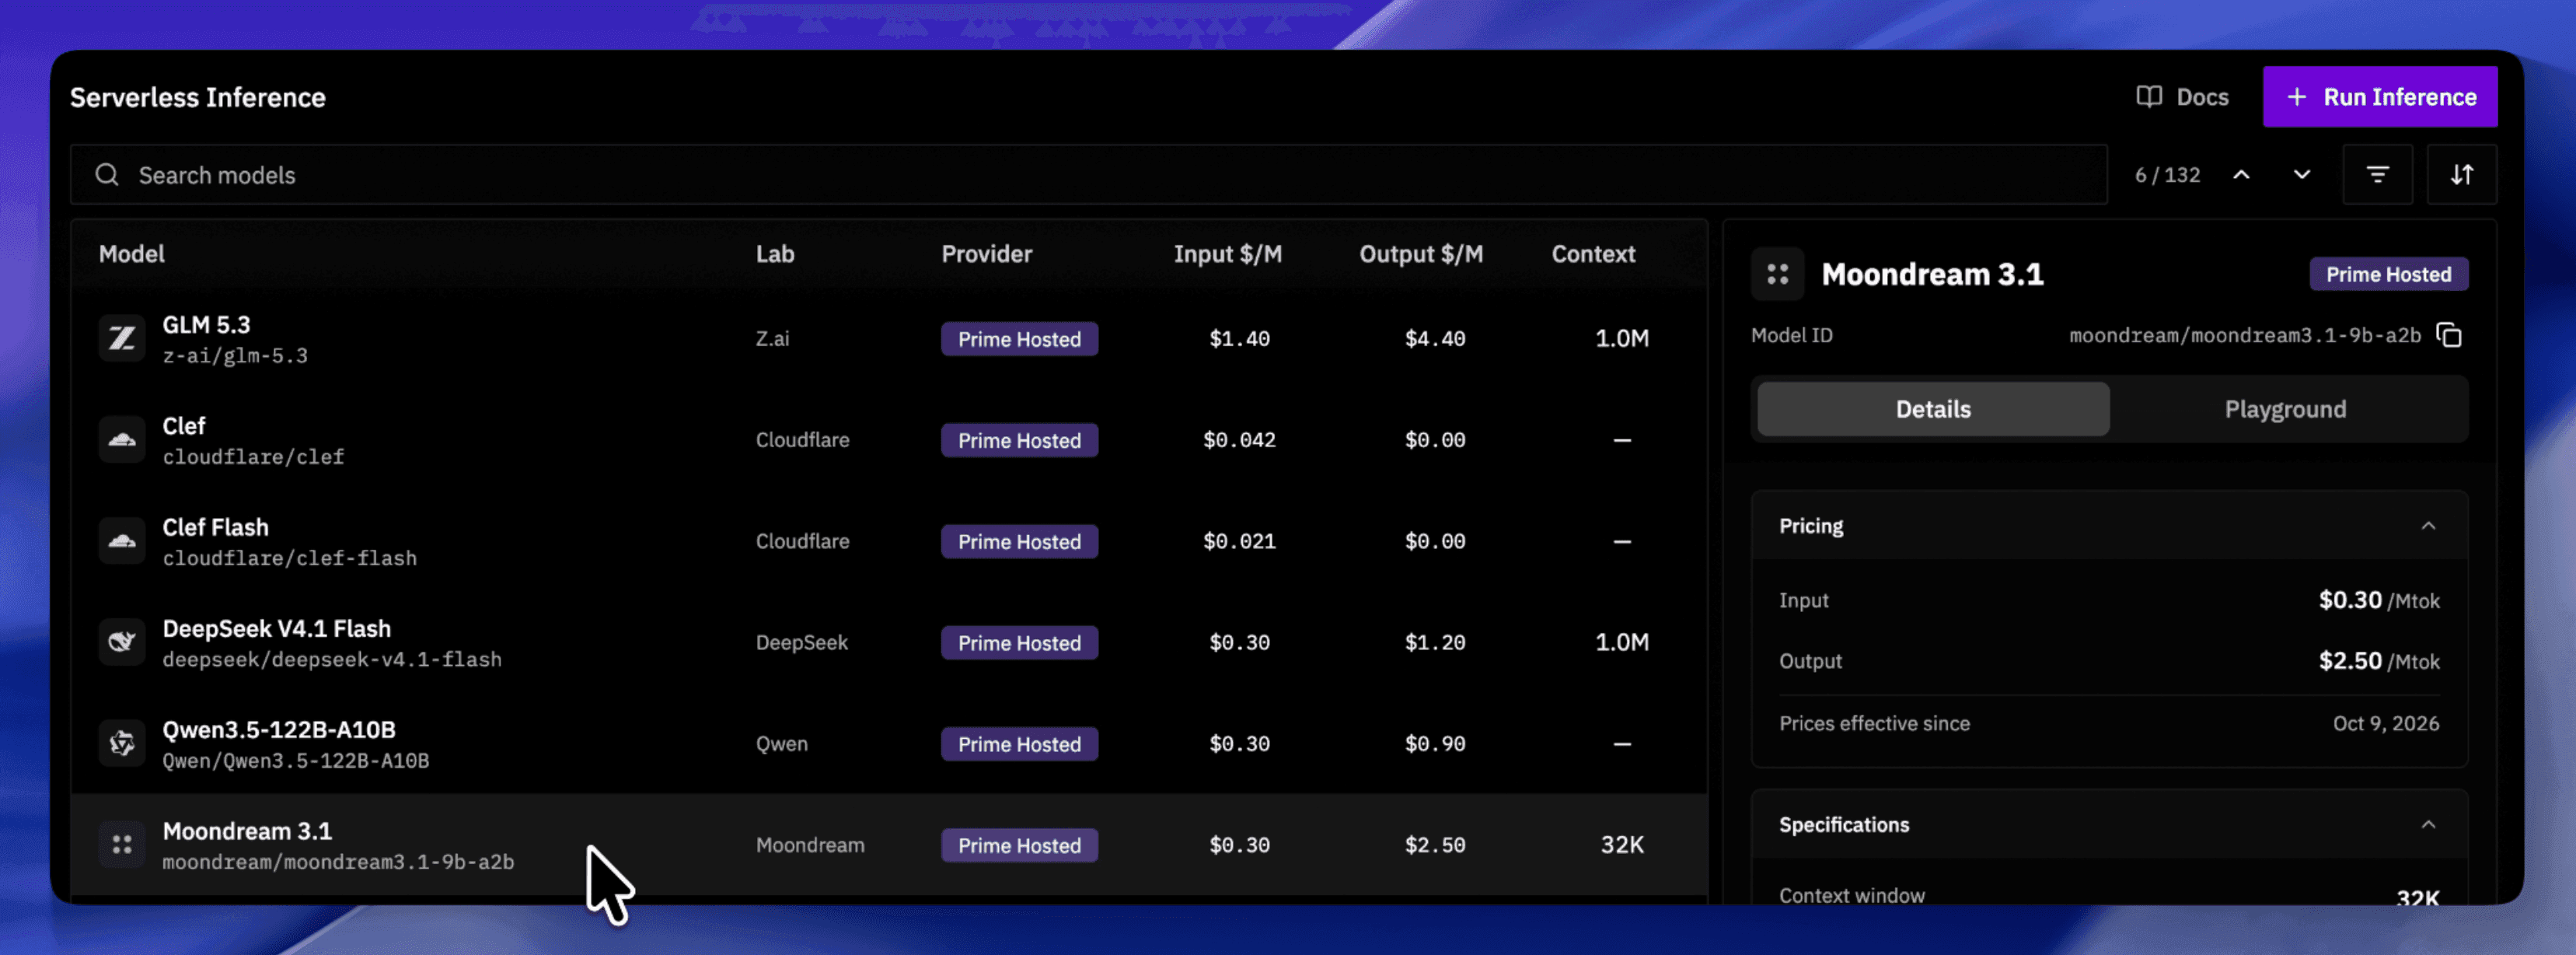The width and height of the screenshot is (2576, 955).
Task: Click the 6 / 132 result counter
Action: [2167, 175]
